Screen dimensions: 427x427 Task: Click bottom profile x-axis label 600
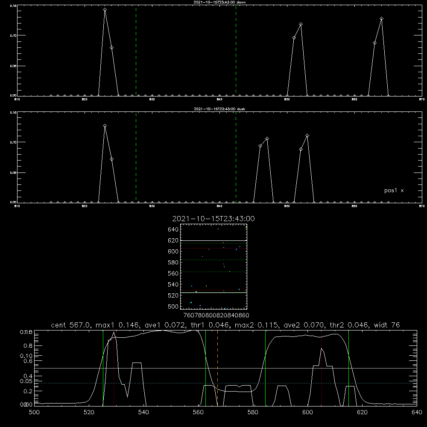tap(307, 412)
